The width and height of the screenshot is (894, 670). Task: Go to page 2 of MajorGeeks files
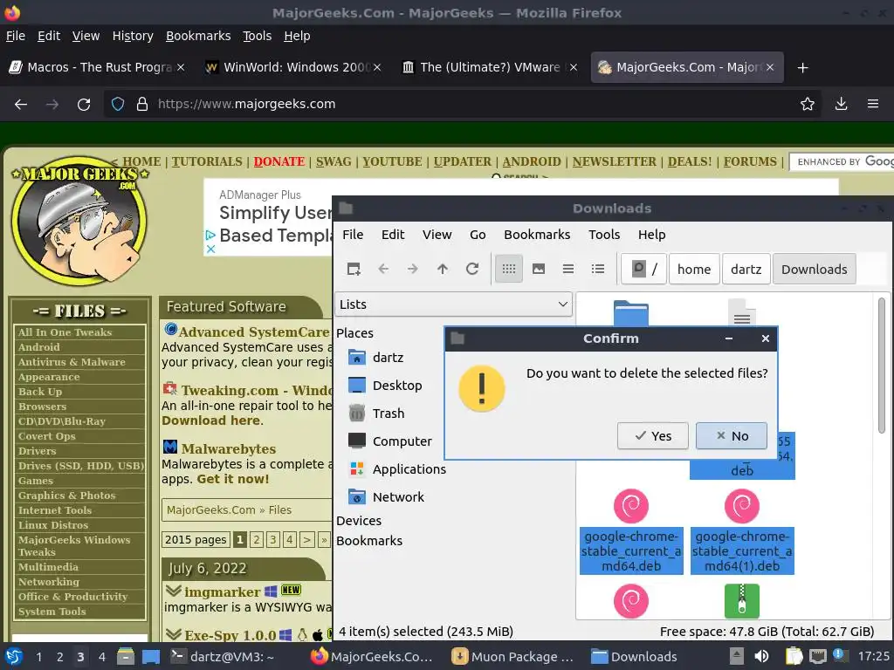tap(257, 539)
